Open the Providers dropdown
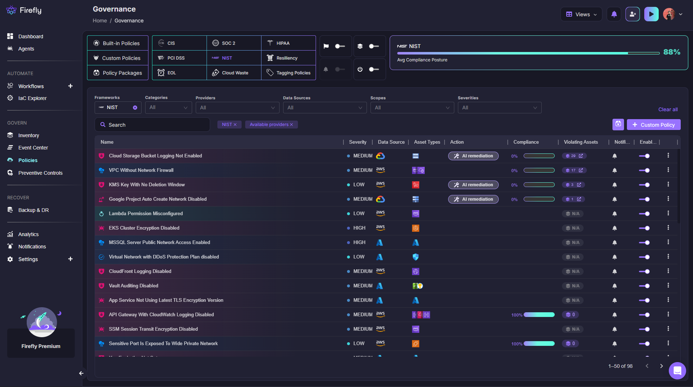693x387 pixels. tap(237, 108)
